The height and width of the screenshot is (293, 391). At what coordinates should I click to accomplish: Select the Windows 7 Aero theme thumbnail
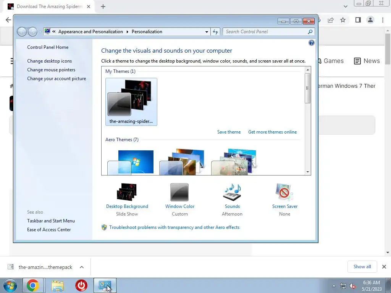pyautogui.click(x=131, y=162)
